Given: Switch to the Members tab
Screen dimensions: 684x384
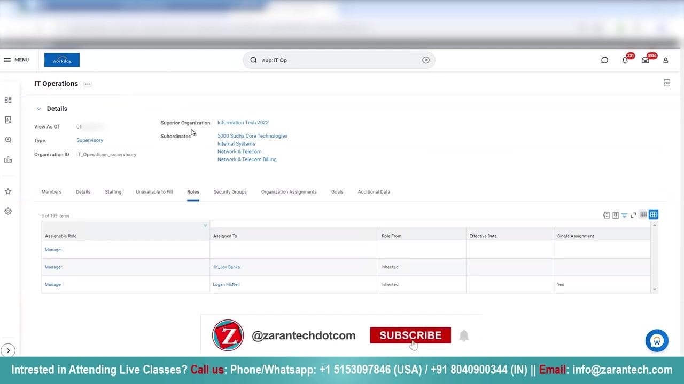Looking at the screenshot, I should coord(51,192).
